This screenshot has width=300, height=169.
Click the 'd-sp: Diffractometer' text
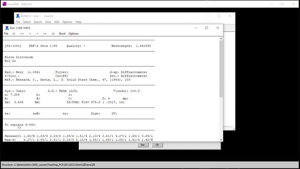[128, 72]
